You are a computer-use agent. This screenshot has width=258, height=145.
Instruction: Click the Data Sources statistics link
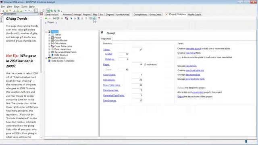tap(110, 101)
